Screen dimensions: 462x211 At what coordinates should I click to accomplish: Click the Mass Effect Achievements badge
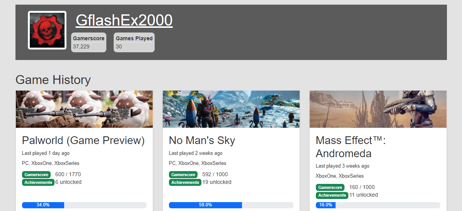point(332,195)
